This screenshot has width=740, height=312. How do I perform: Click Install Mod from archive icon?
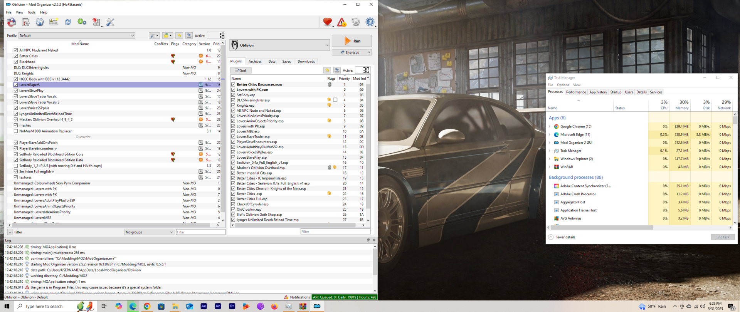25,22
